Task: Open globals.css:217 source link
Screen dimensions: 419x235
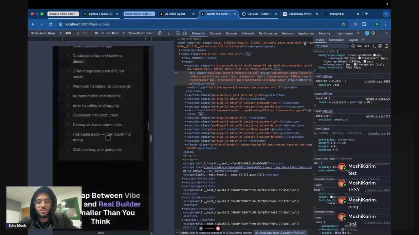Action: pyautogui.click(x=378, y=116)
